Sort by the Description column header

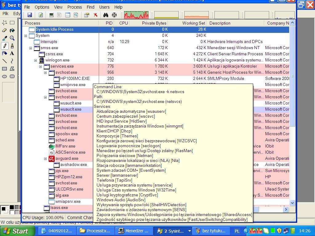[x=235, y=23]
